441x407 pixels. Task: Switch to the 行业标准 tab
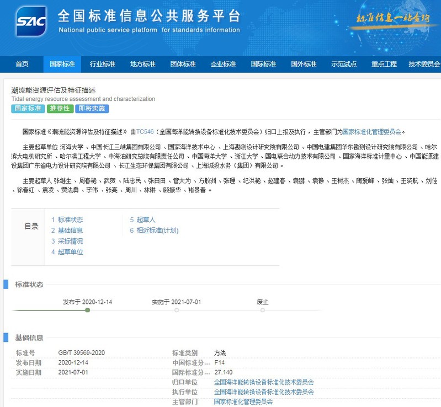tap(103, 64)
